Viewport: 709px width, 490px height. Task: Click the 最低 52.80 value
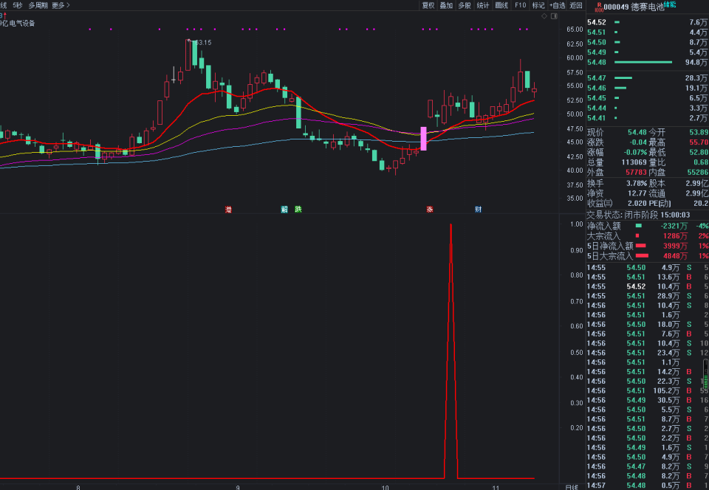coord(699,152)
